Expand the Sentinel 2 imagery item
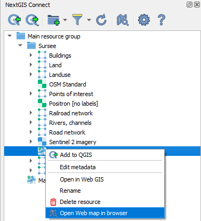This screenshot has width=201, height=221. [x=31, y=141]
